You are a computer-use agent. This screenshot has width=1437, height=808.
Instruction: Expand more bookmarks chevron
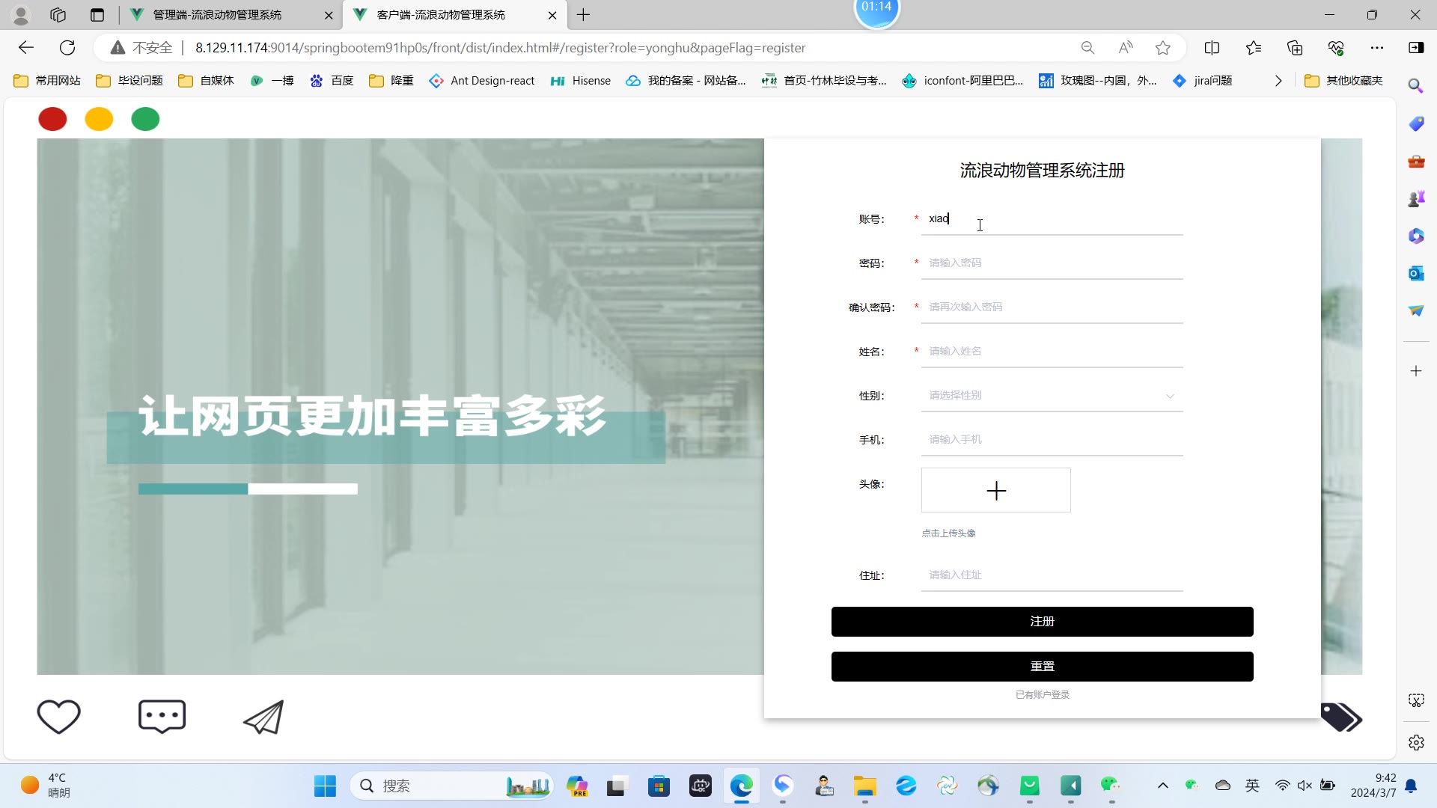click(1278, 81)
